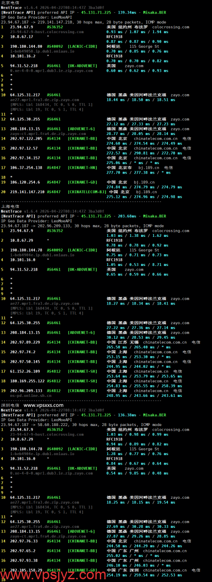Viewport: 212px width, 582px height.
Task: Click hop IP 202.97.122.205
Action: [26, 139]
